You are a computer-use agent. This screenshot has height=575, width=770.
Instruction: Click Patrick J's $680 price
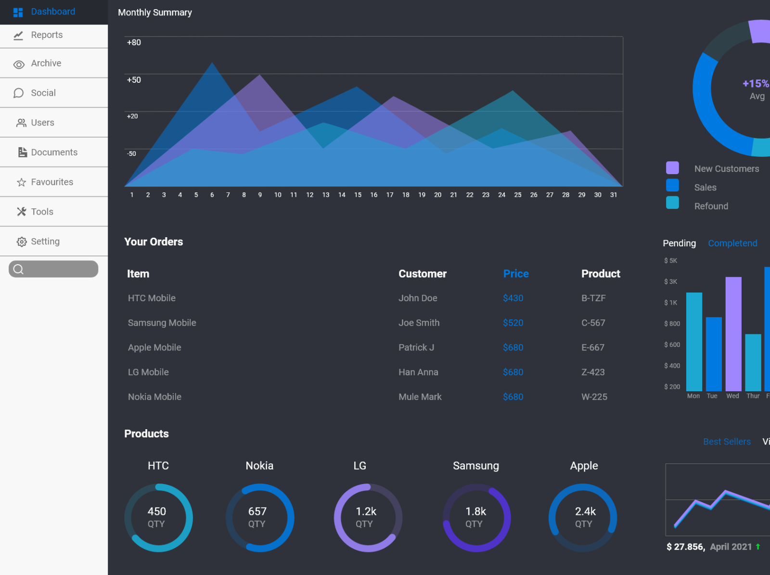513,347
